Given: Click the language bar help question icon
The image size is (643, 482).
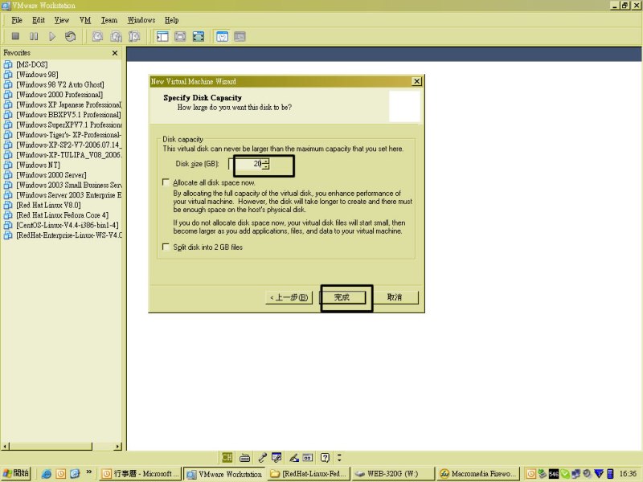Looking at the screenshot, I should (325, 457).
